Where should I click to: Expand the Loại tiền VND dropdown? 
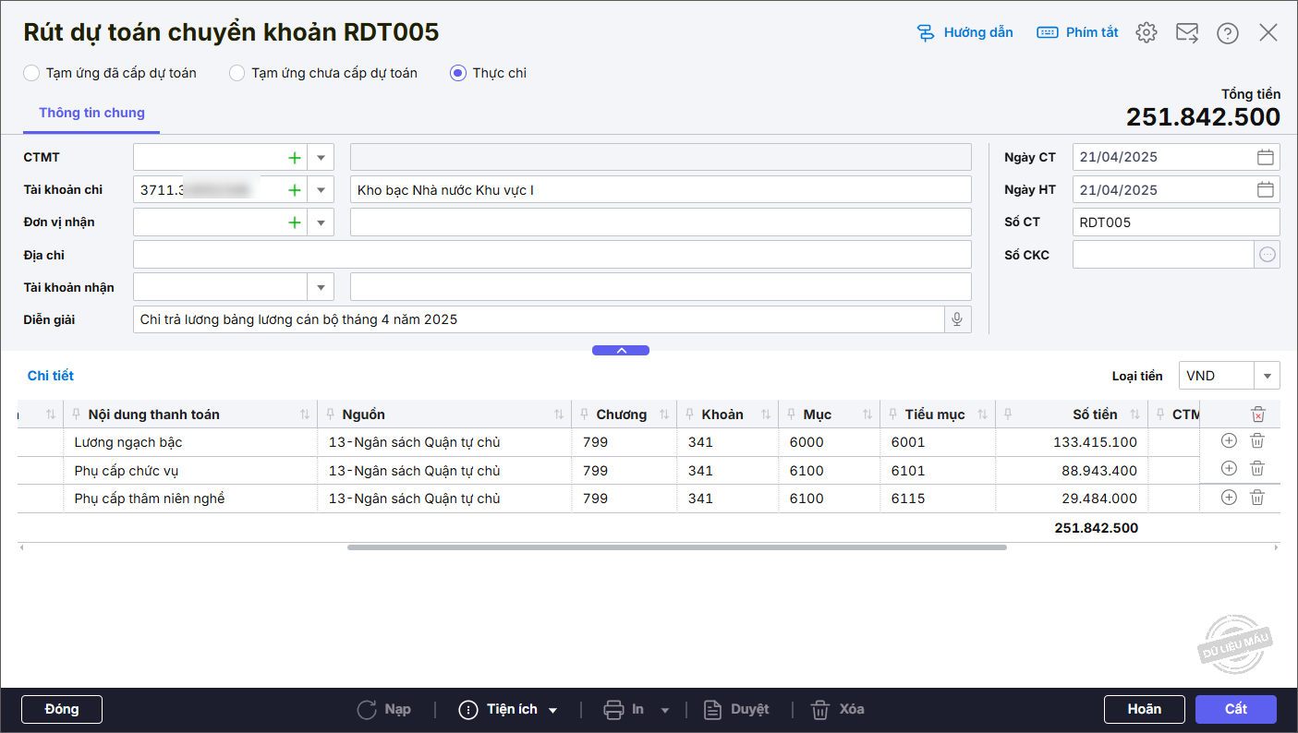pos(1267,376)
